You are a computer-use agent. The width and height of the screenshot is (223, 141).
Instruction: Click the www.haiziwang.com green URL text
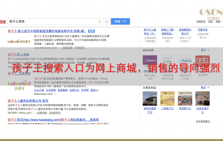click(x=45, y=48)
